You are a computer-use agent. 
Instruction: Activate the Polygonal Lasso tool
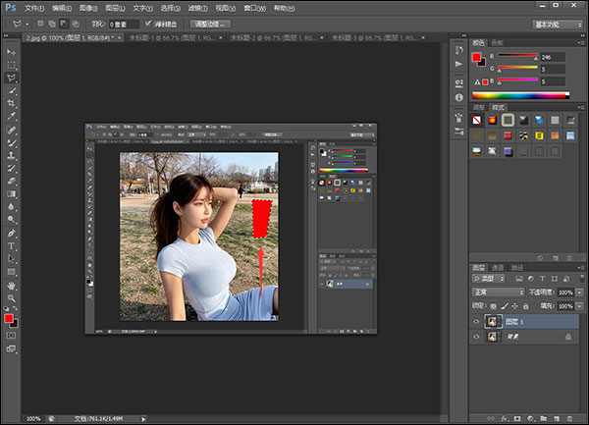click(12, 77)
